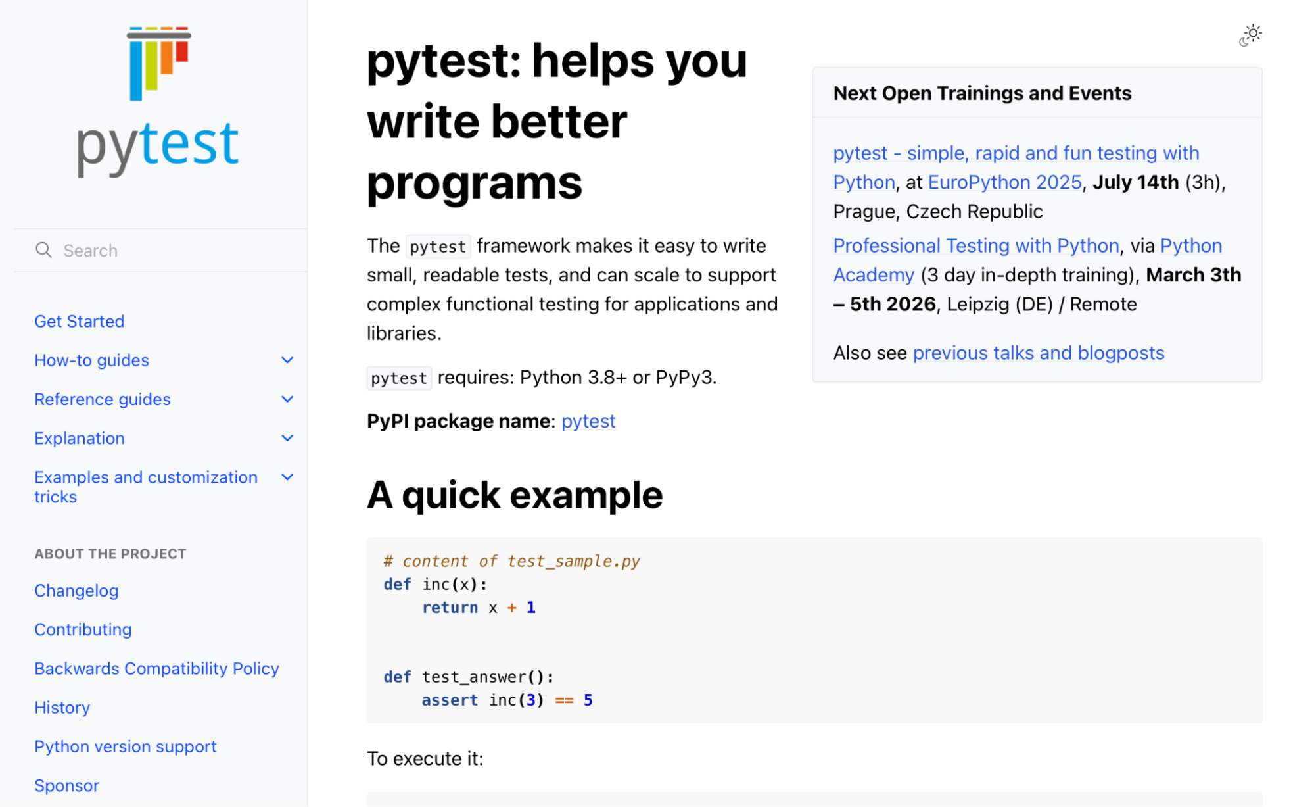The image size is (1314, 807).
Task: Open Python version support page
Action: [125, 746]
